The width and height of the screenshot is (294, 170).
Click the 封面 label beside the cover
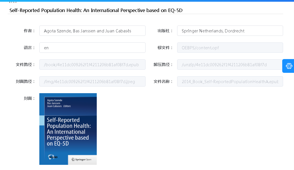click(29, 98)
